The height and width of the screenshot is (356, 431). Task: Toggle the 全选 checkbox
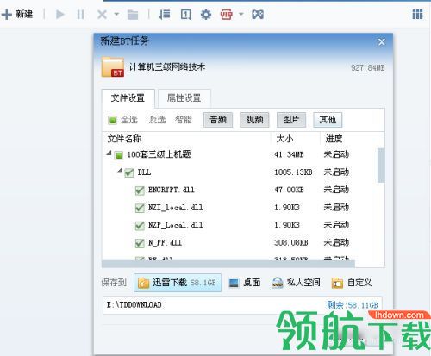point(112,120)
